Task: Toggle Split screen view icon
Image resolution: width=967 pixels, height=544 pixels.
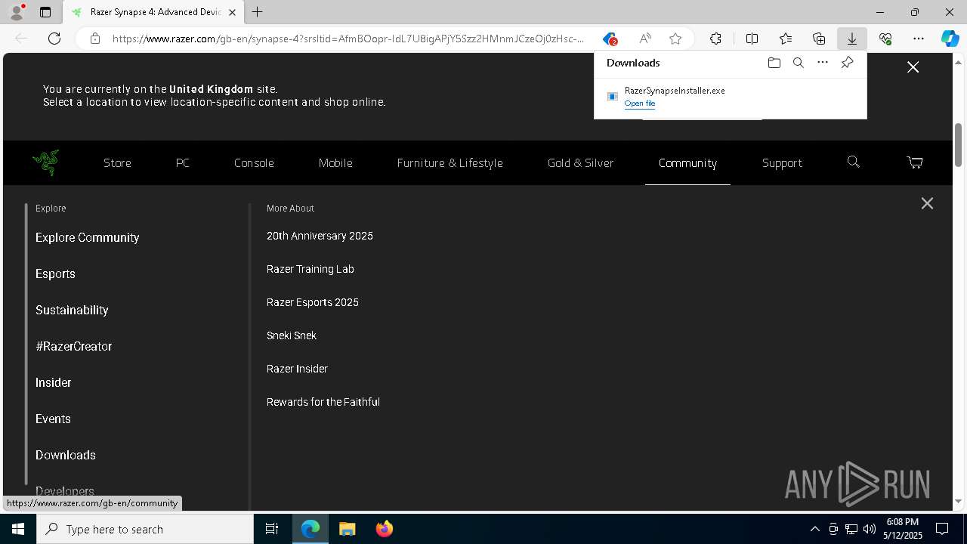Action: click(x=752, y=39)
